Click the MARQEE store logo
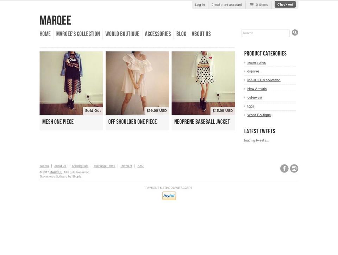The image size is (338, 255). (x=55, y=20)
